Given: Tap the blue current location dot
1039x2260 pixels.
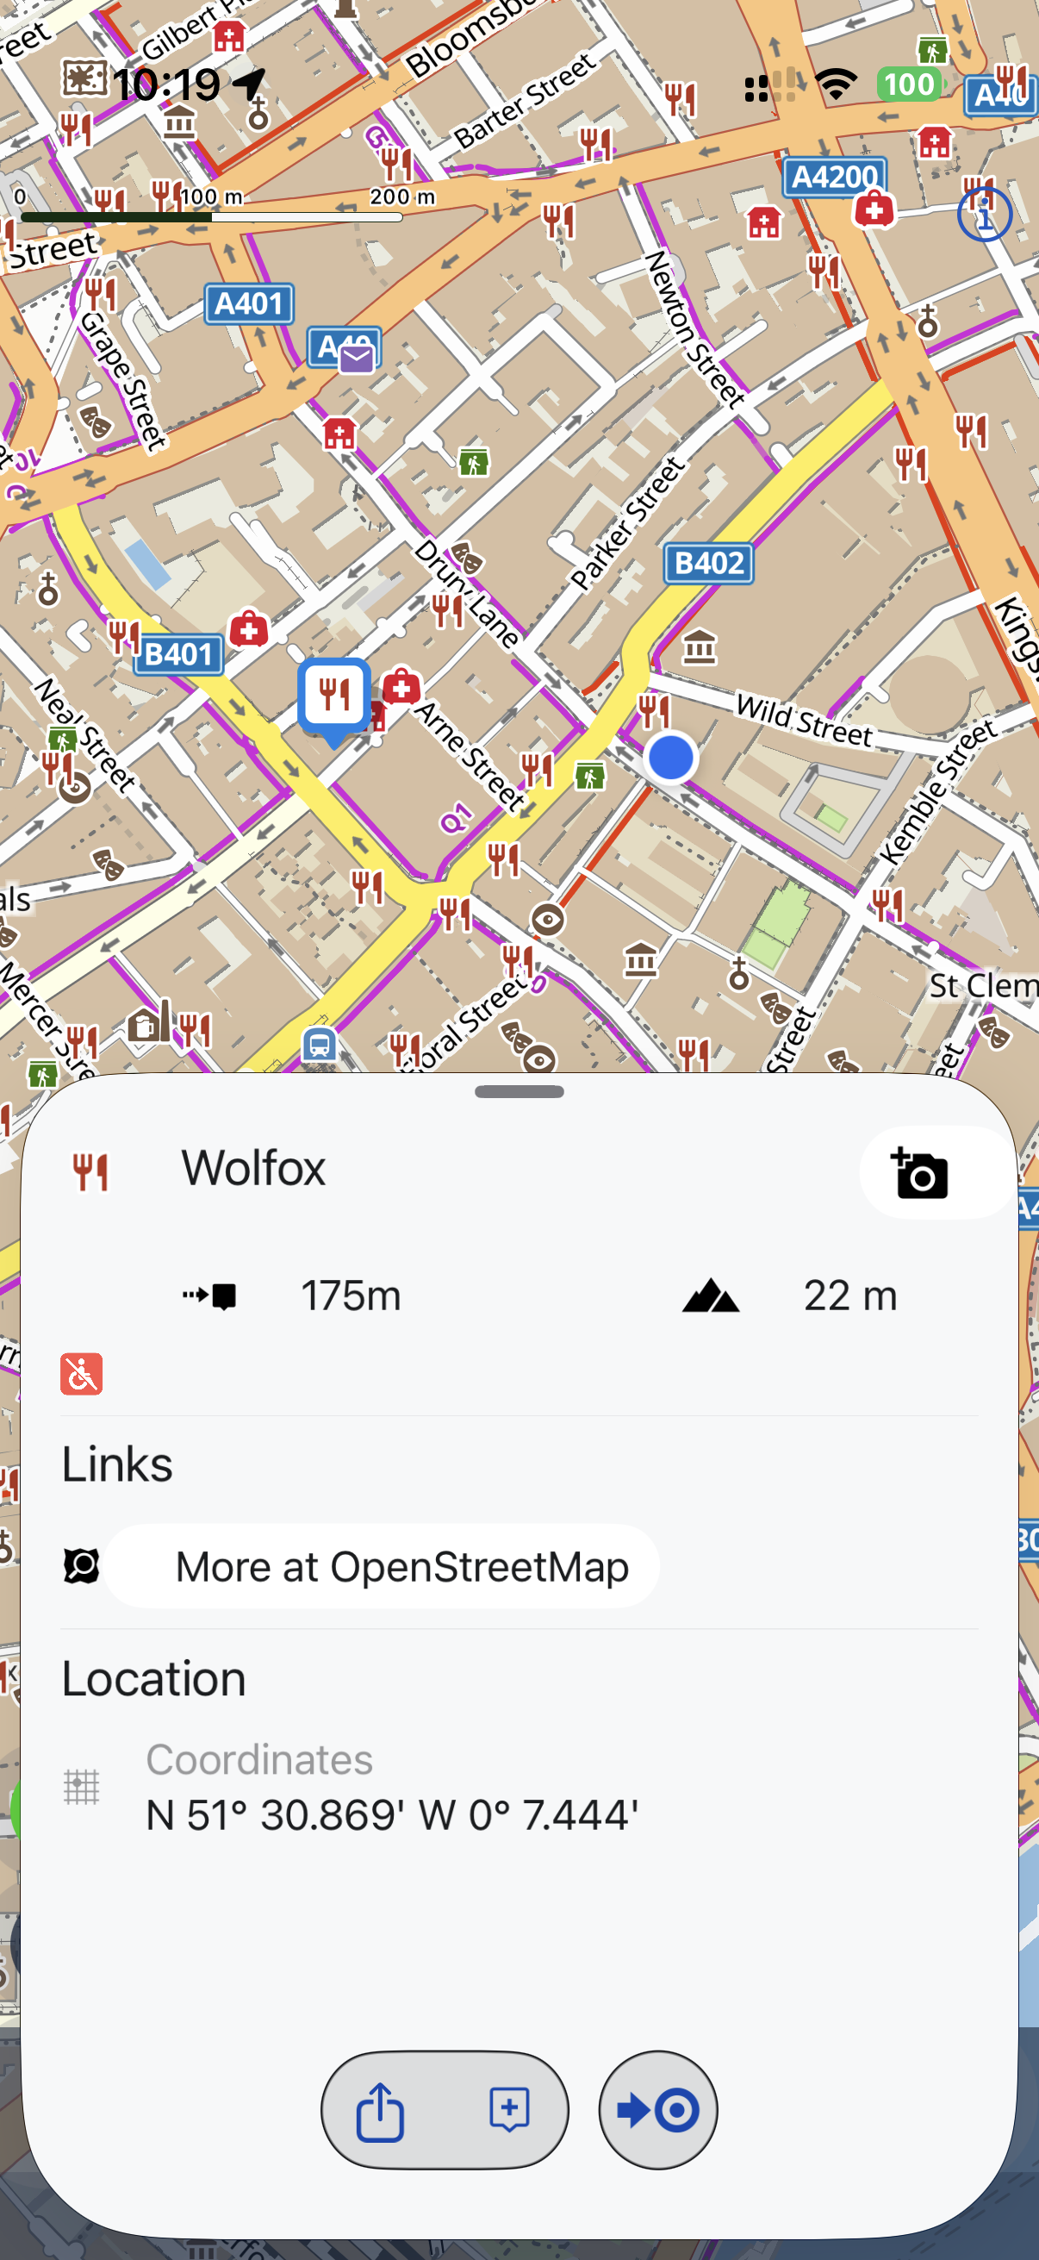Looking at the screenshot, I should point(671,757).
